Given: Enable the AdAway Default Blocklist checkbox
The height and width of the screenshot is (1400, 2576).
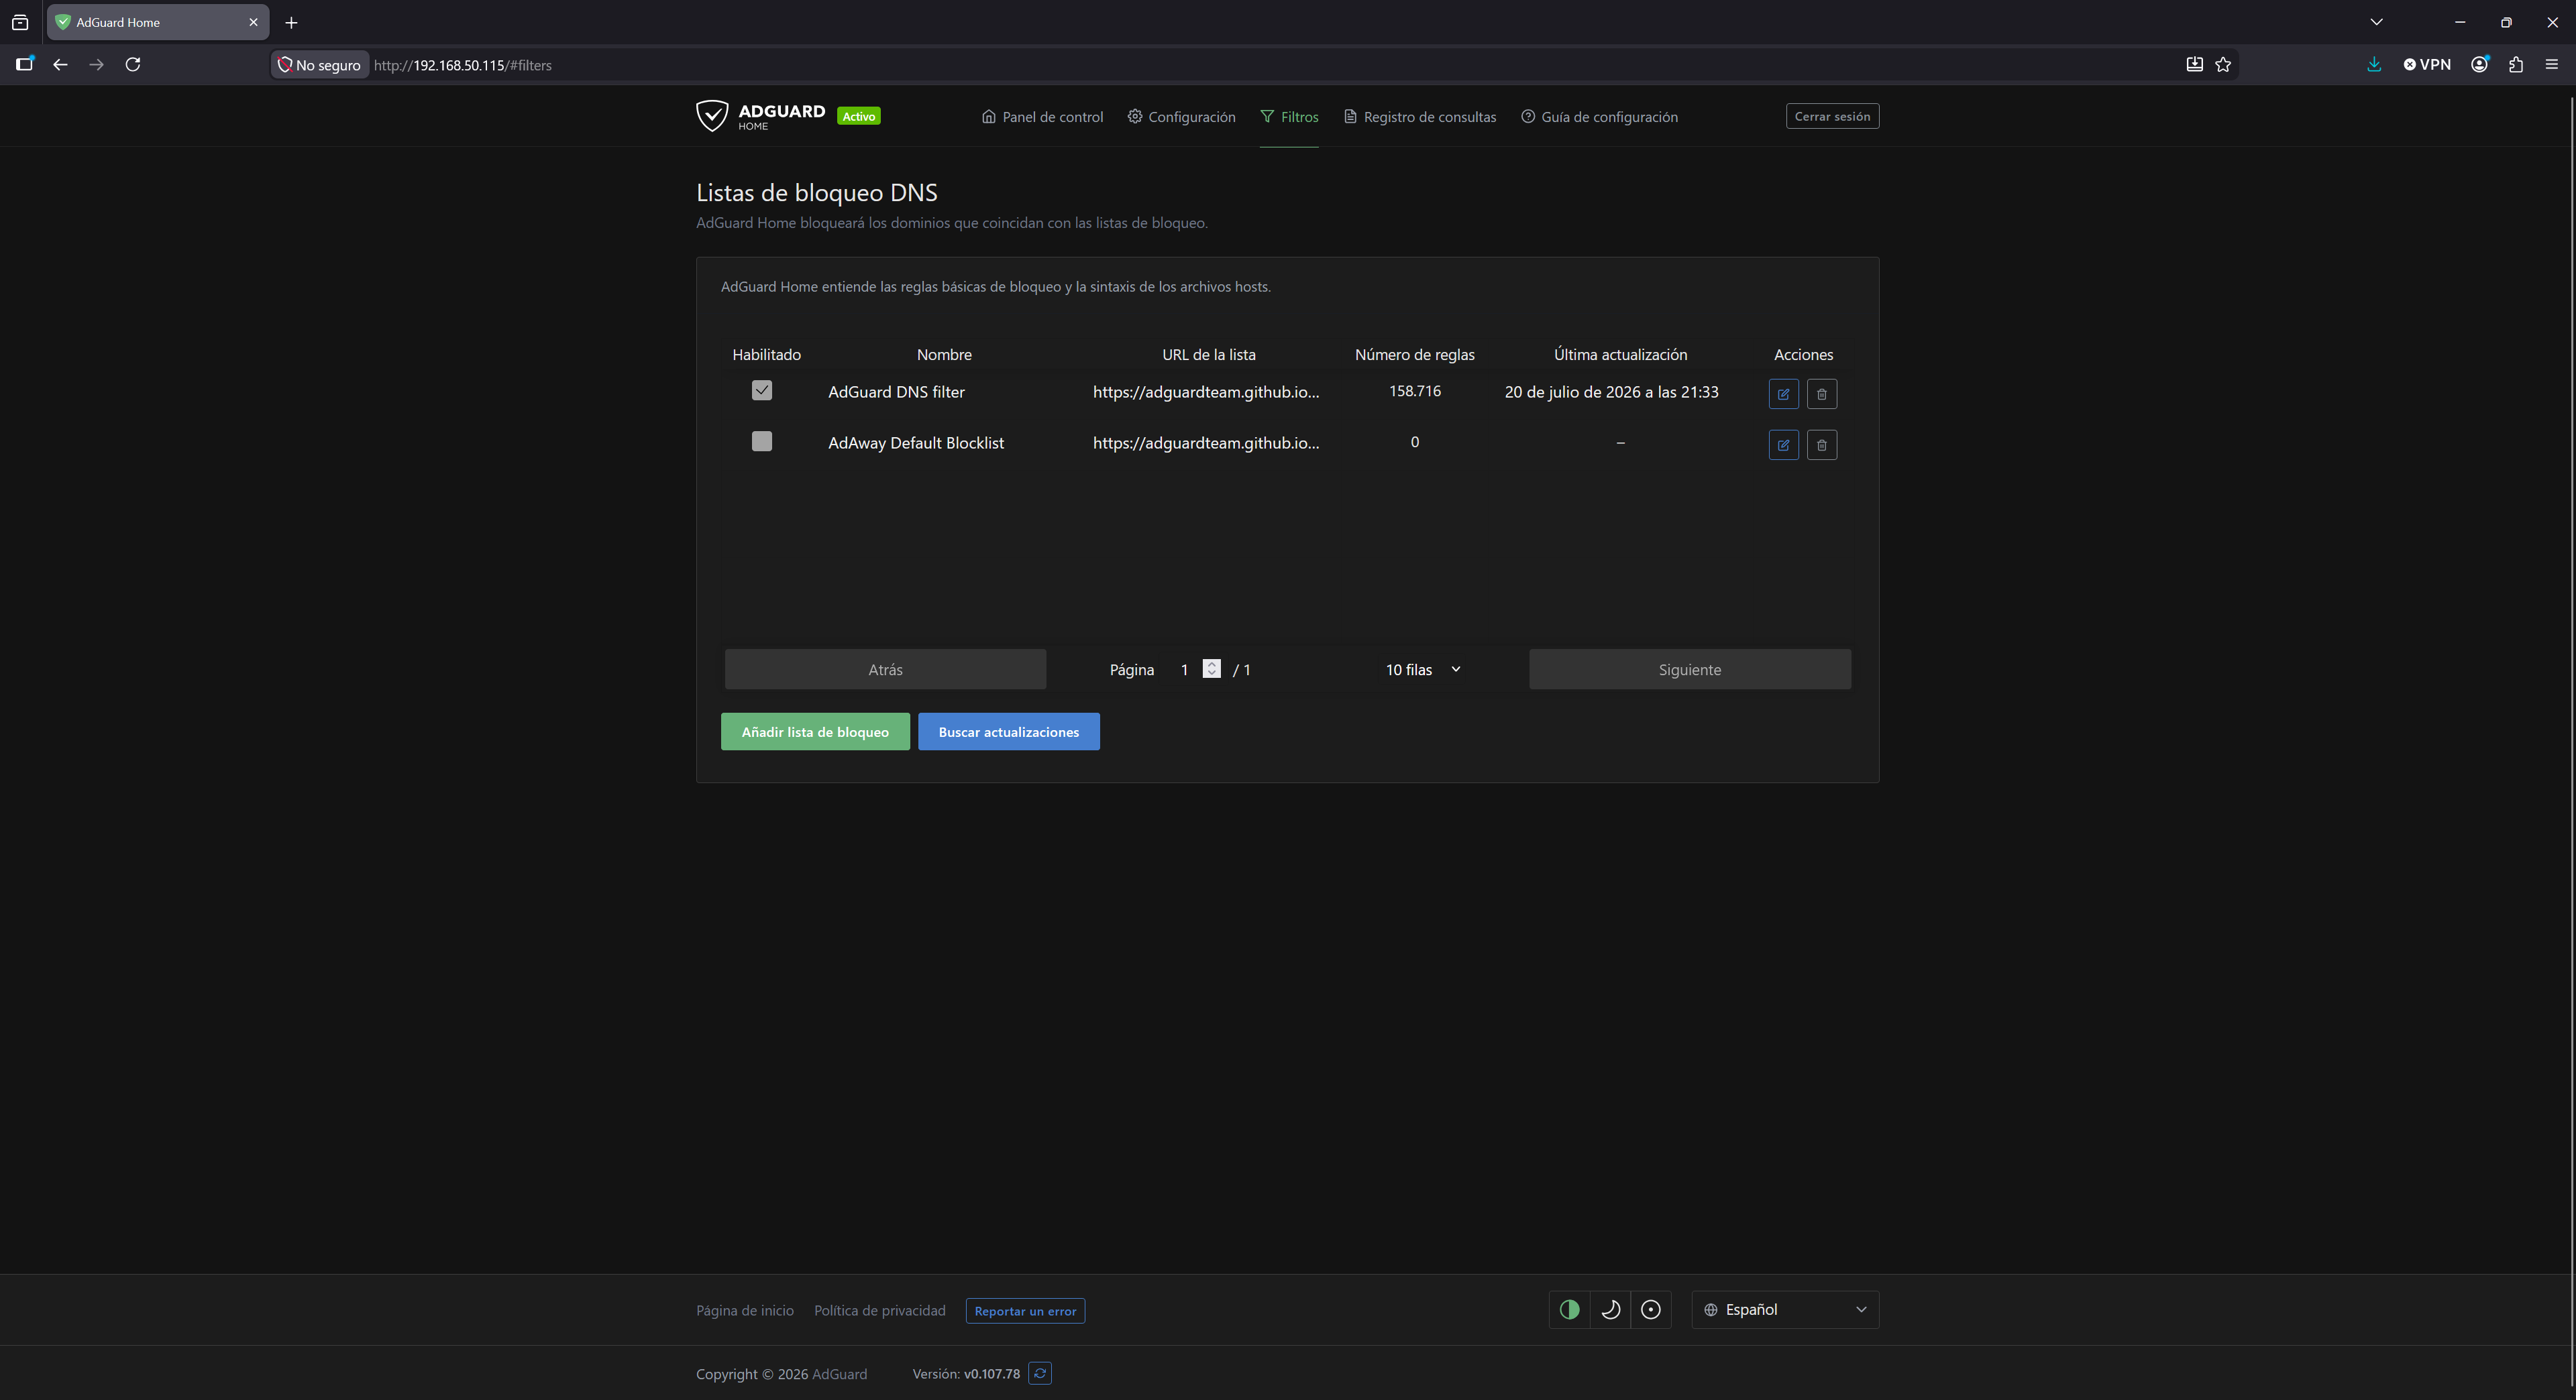Looking at the screenshot, I should [762, 442].
